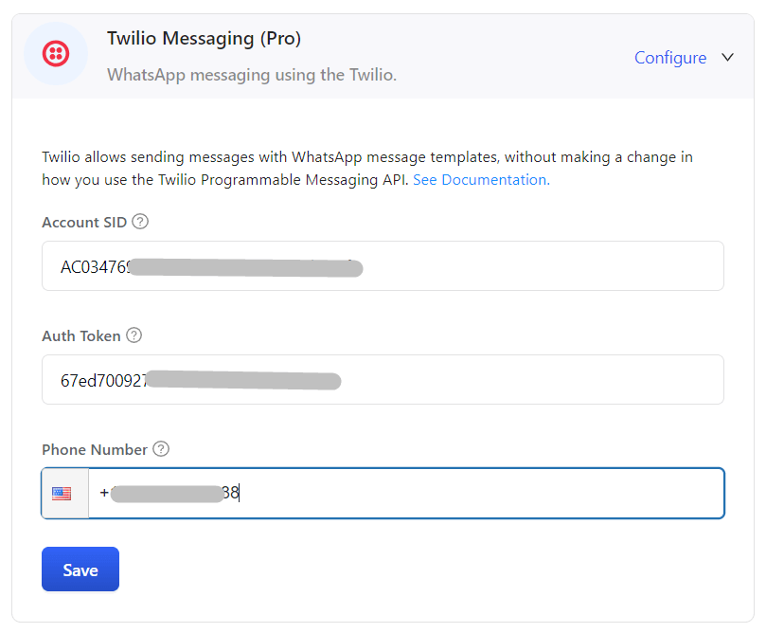Open the country code selector box
766x633 pixels.
pyautogui.click(x=65, y=493)
